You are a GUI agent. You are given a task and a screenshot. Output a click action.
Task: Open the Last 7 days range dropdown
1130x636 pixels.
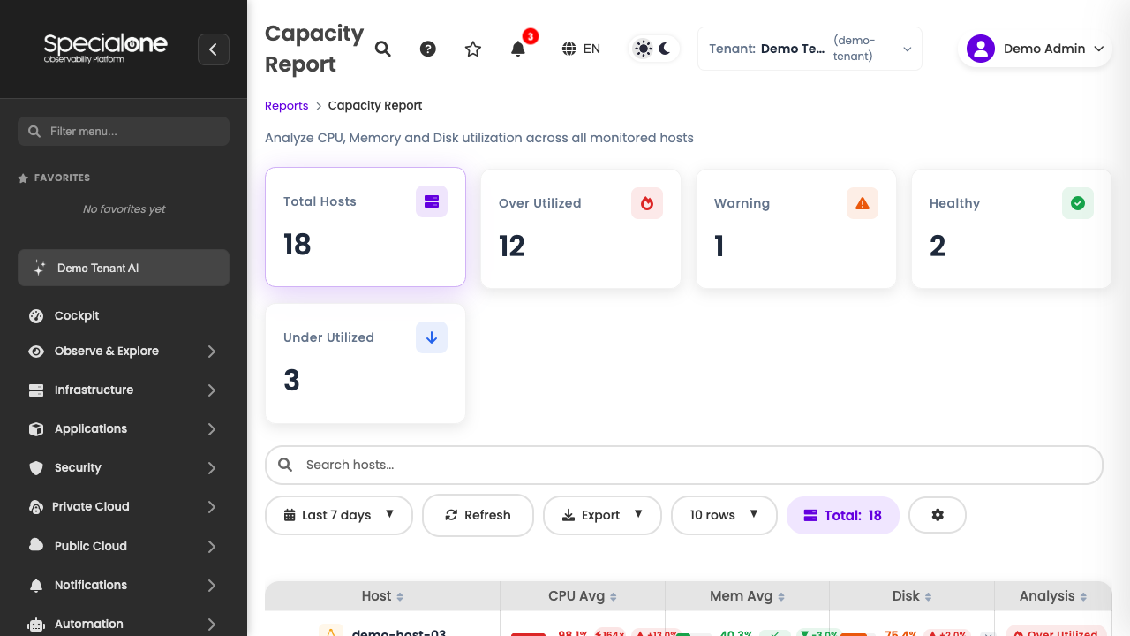point(339,515)
